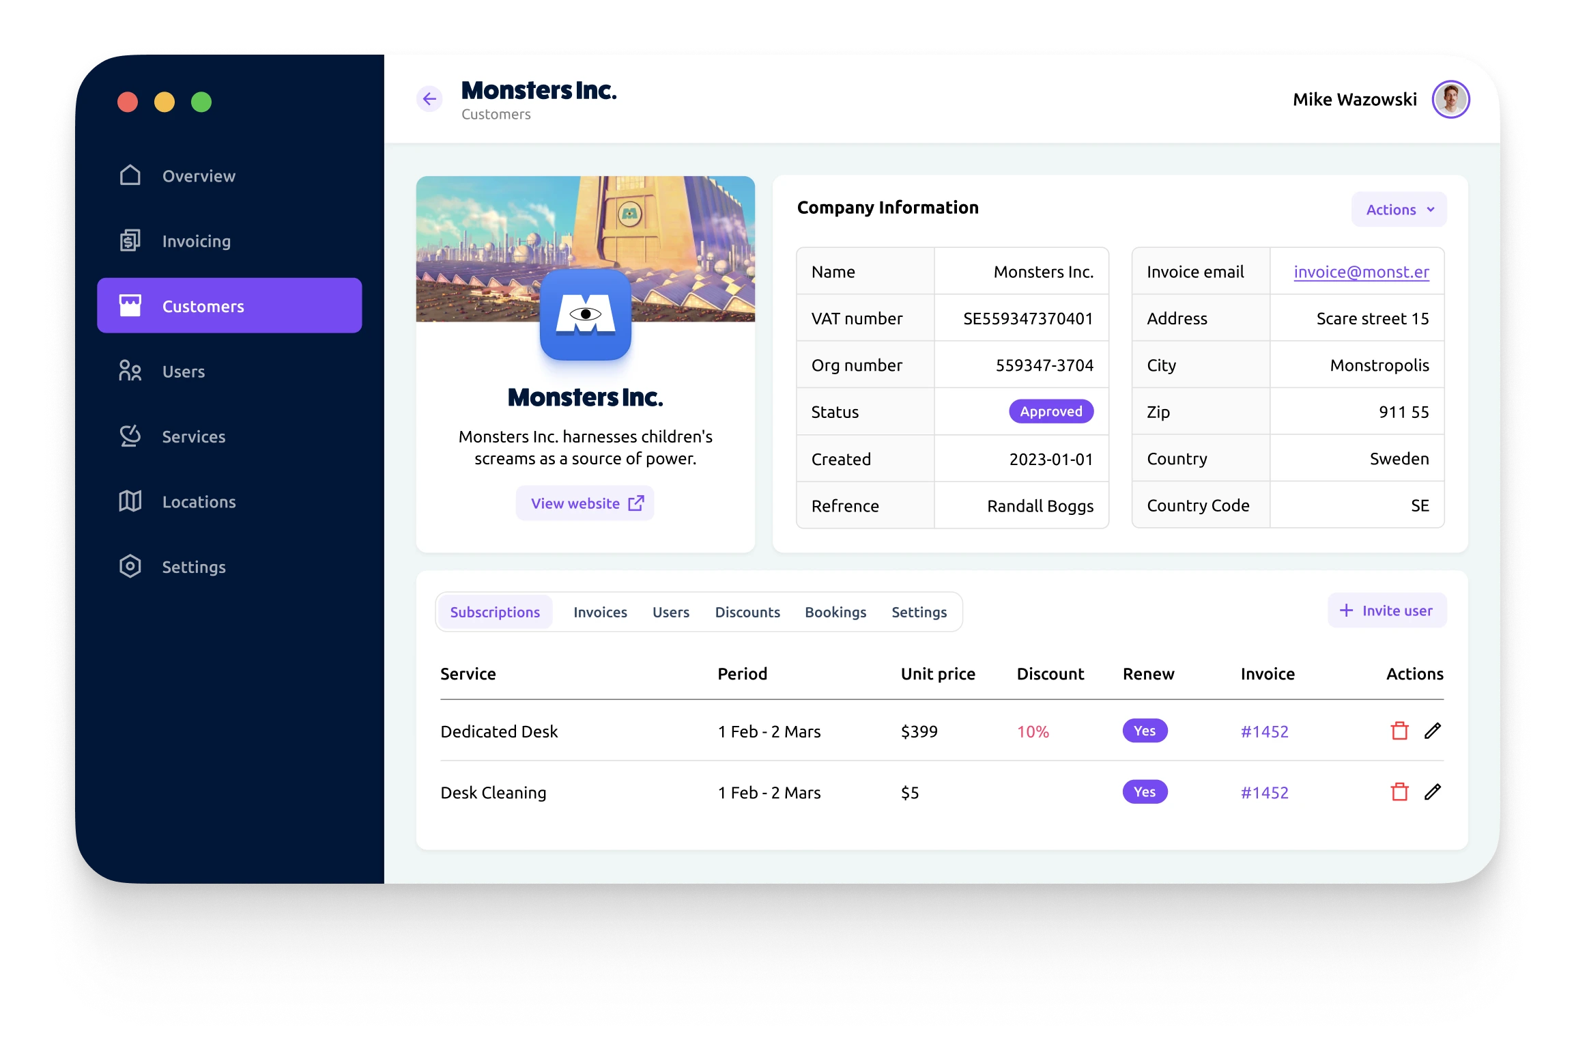
Task: Open the Locations map icon
Action: (130, 501)
